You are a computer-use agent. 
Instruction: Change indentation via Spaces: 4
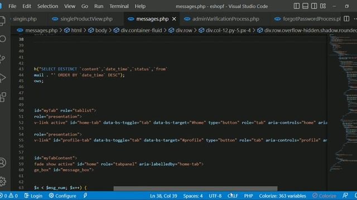pyautogui.click(x=193, y=196)
